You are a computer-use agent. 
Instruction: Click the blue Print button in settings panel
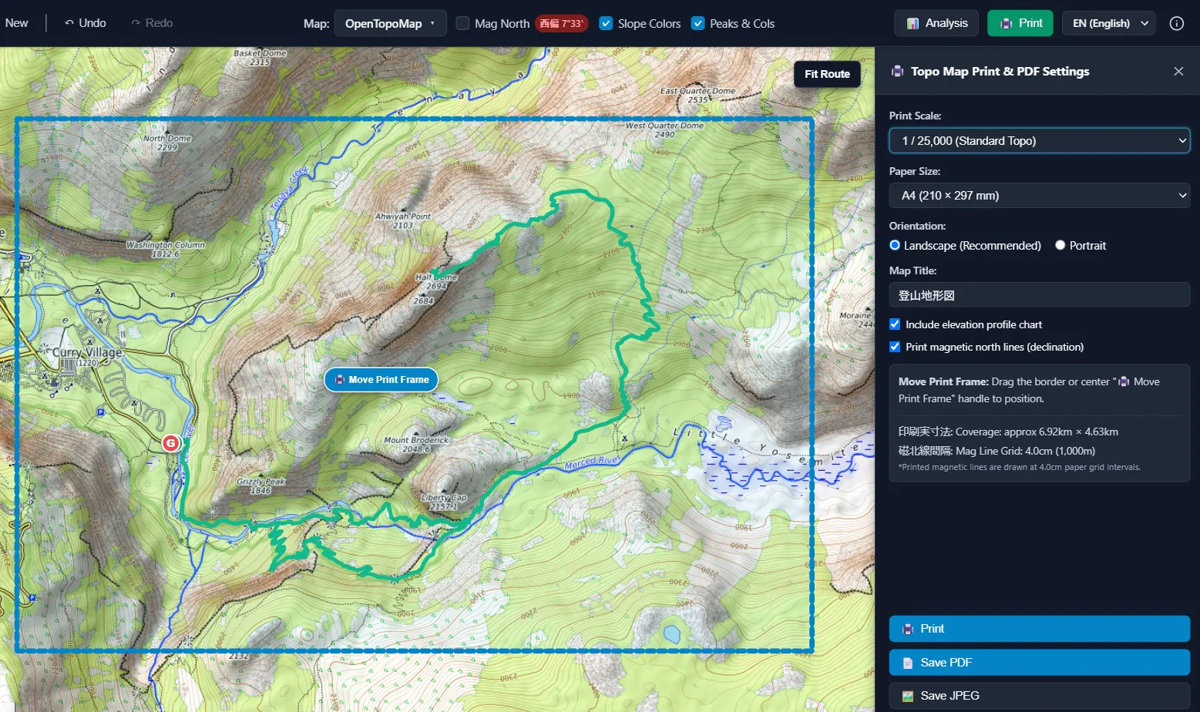click(1039, 629)
